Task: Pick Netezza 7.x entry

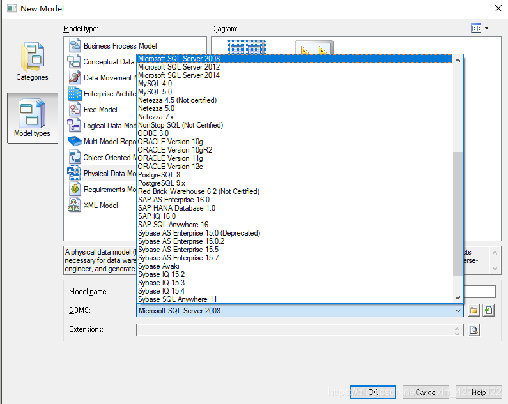Action: click(295, 117)
